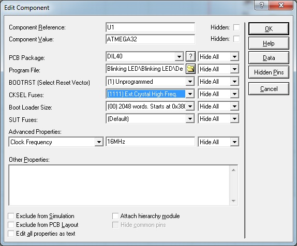Expand the SUT Fuses Default dropdown
Image resolution: width=297 pixels, height=246 pixels.
(x=190, y=119)
